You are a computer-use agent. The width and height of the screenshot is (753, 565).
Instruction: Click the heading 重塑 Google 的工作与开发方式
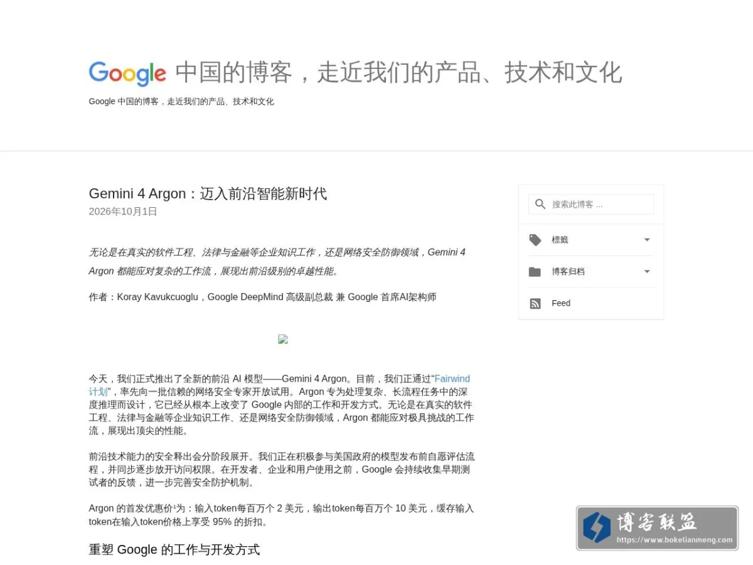174,550
